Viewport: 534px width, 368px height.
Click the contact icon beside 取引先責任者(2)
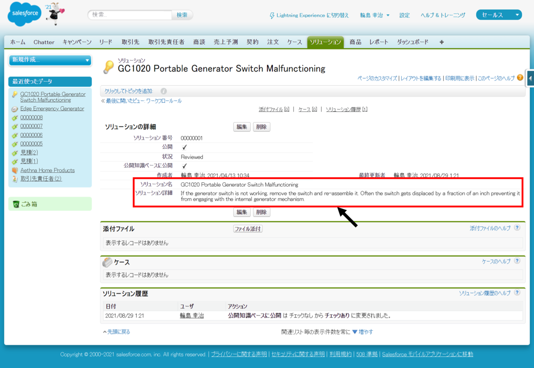pos(15,179)
